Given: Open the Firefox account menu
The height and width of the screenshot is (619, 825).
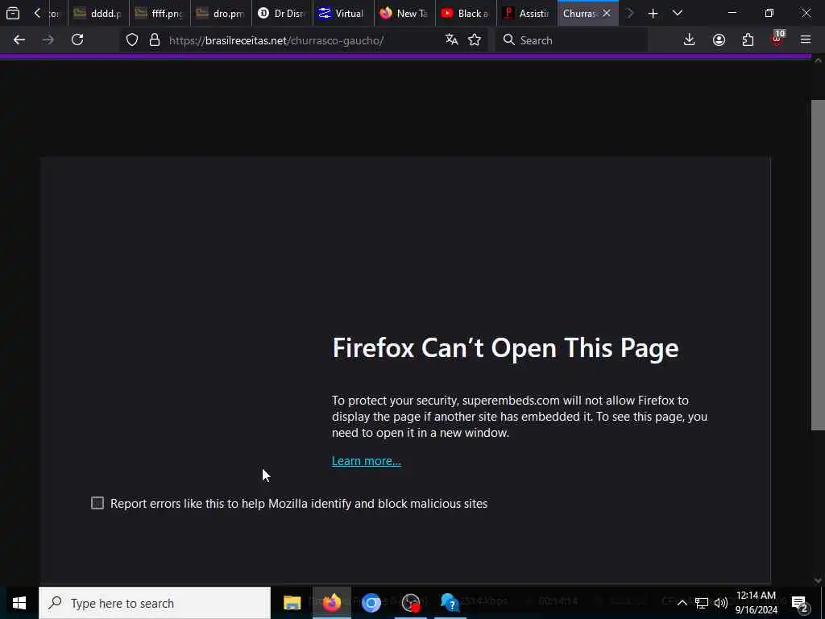Looking at the screenshot, I should click(x=719, y=40).
